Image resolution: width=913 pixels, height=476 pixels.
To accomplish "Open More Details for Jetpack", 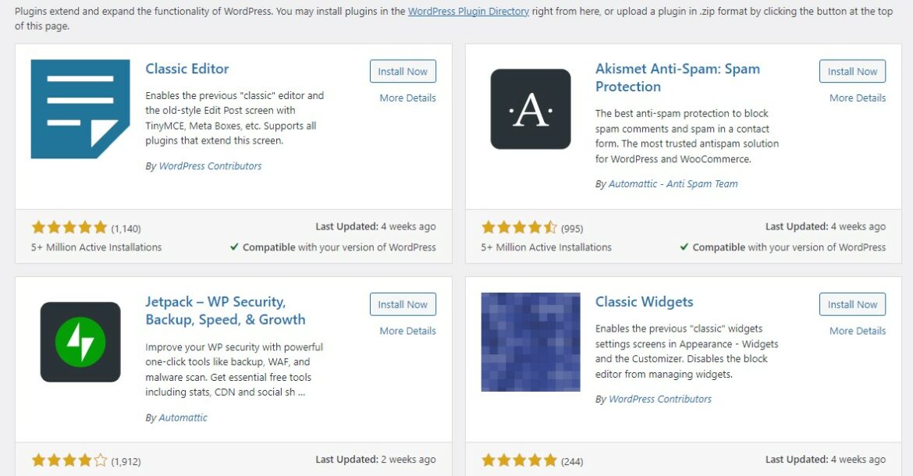I will pyautogui.click(x=406, y=331).
